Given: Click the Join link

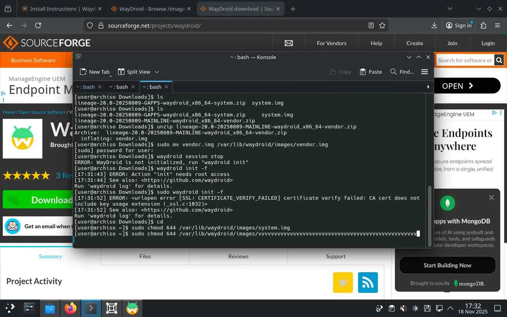Looking at the screenshot, I should [452, 43].
